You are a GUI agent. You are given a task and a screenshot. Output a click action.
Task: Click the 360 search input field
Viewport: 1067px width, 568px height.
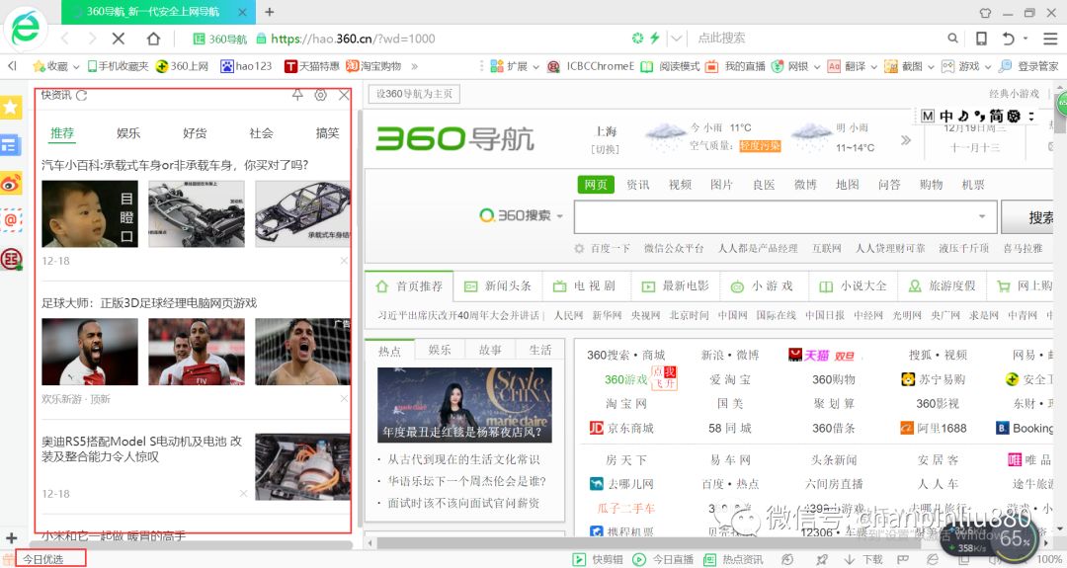coord(786,217)
